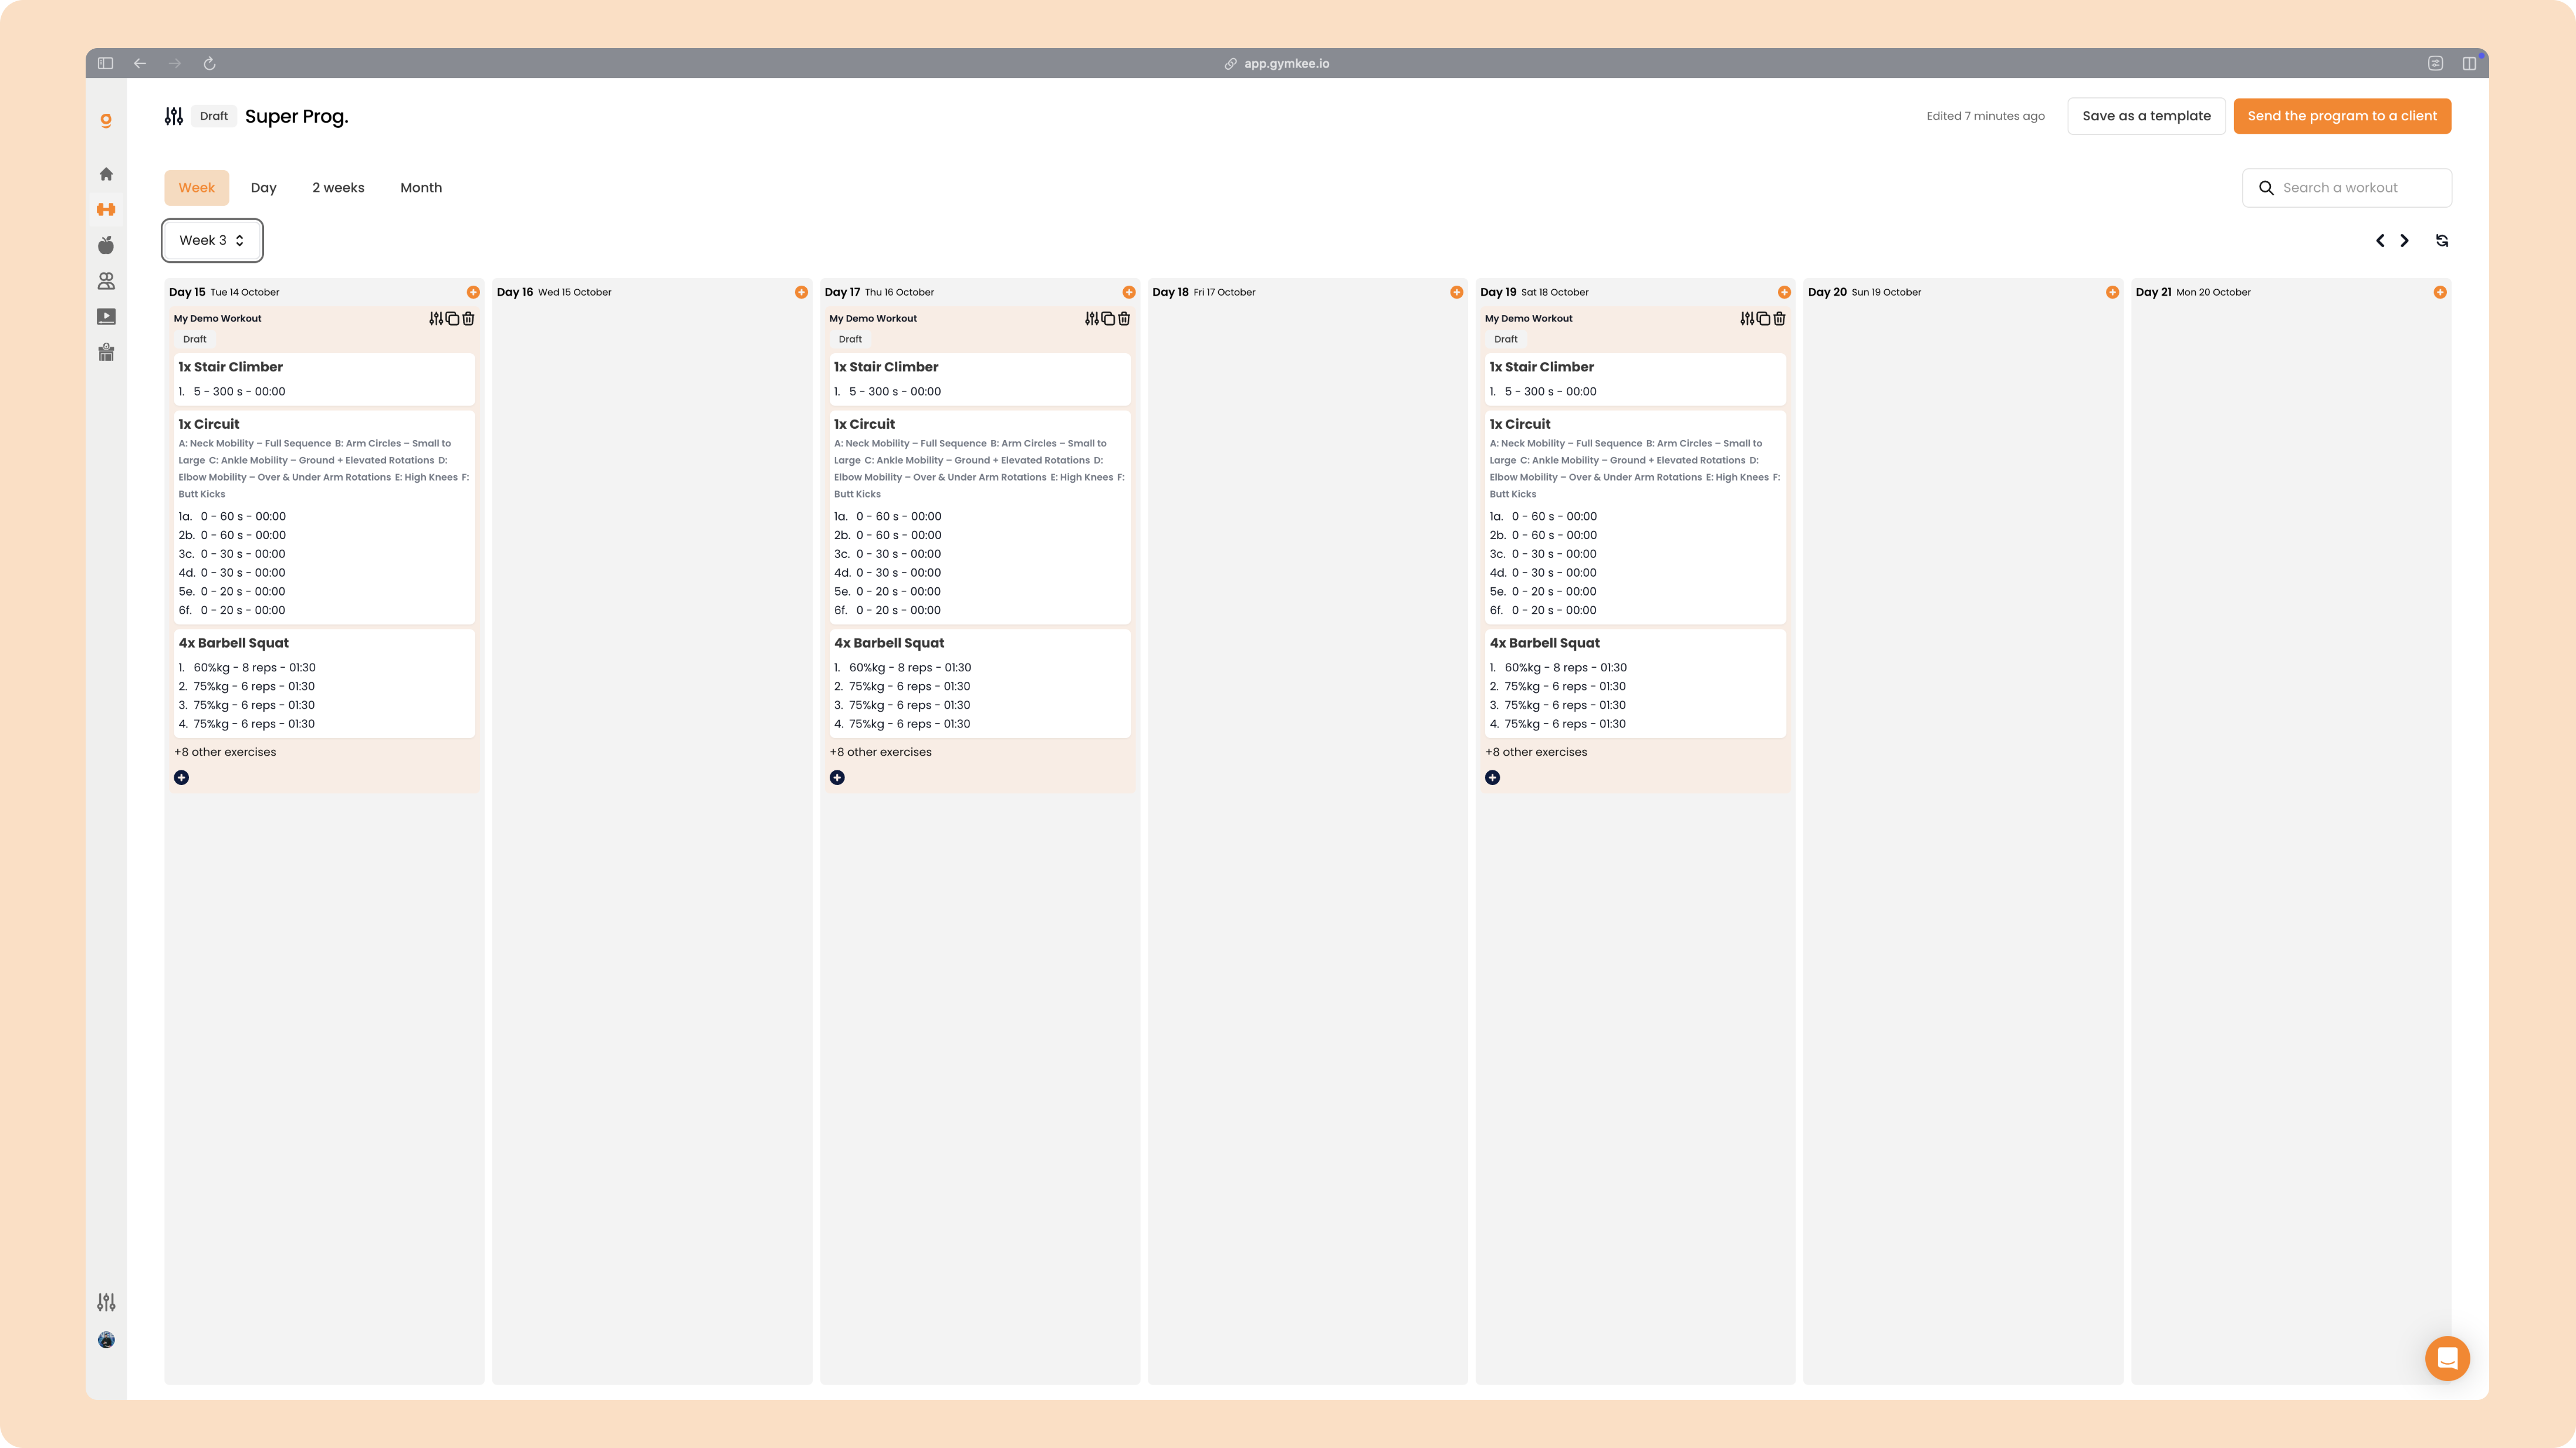Image resolution: width=2576 pixels, height=1448 pixels.
Task: Click Save as a template button
Action: pos(2146,116)
